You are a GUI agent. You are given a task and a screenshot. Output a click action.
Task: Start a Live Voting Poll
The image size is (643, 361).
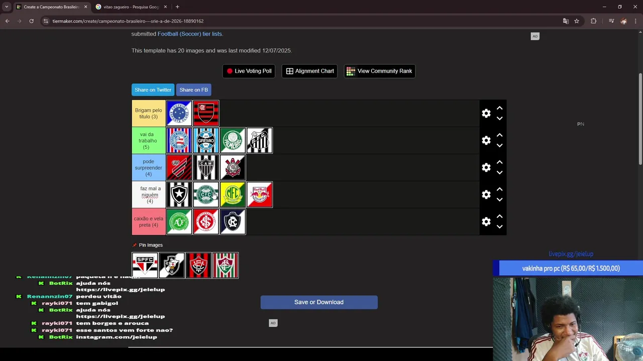[249, 71]
